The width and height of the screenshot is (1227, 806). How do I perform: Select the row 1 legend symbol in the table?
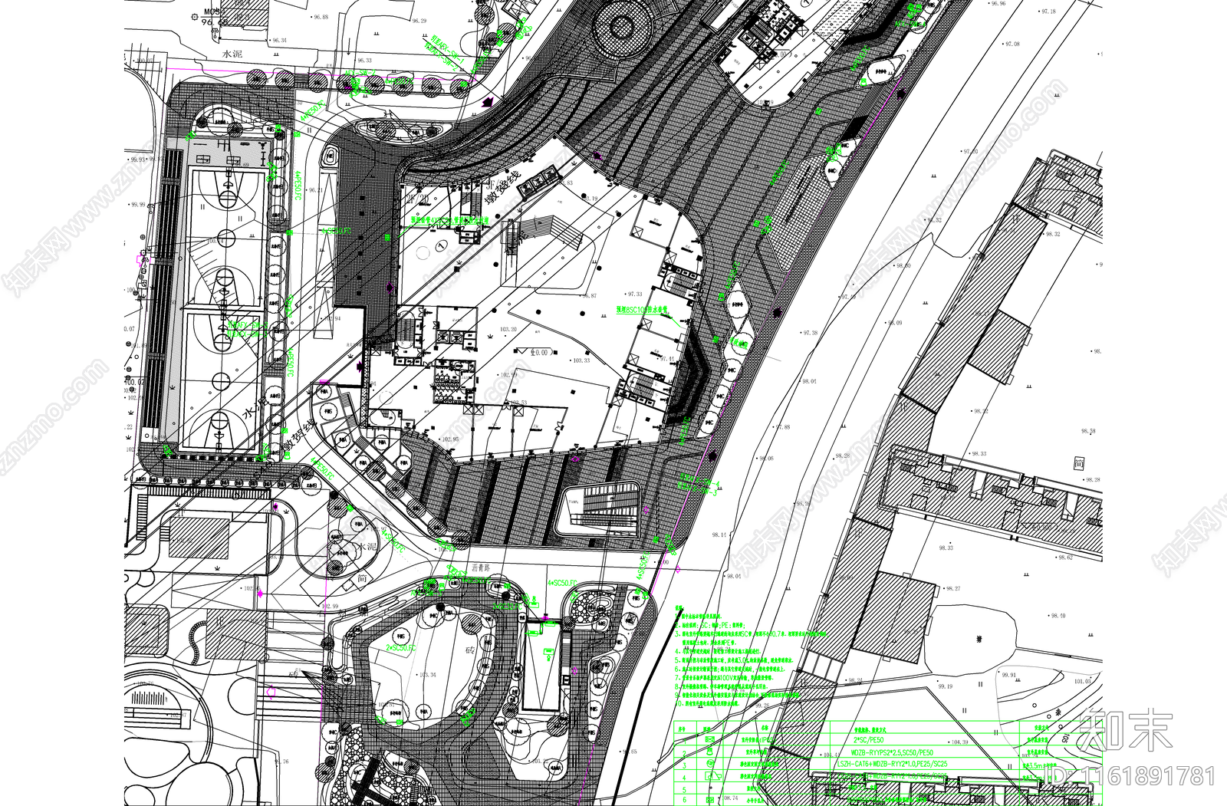click(x=709, y=739)
